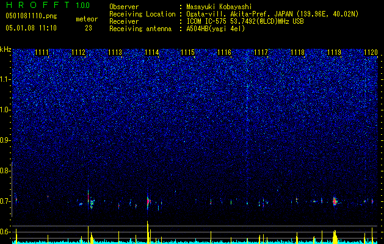Click the bright meteor echo cluster at 1119

[335, 201]
